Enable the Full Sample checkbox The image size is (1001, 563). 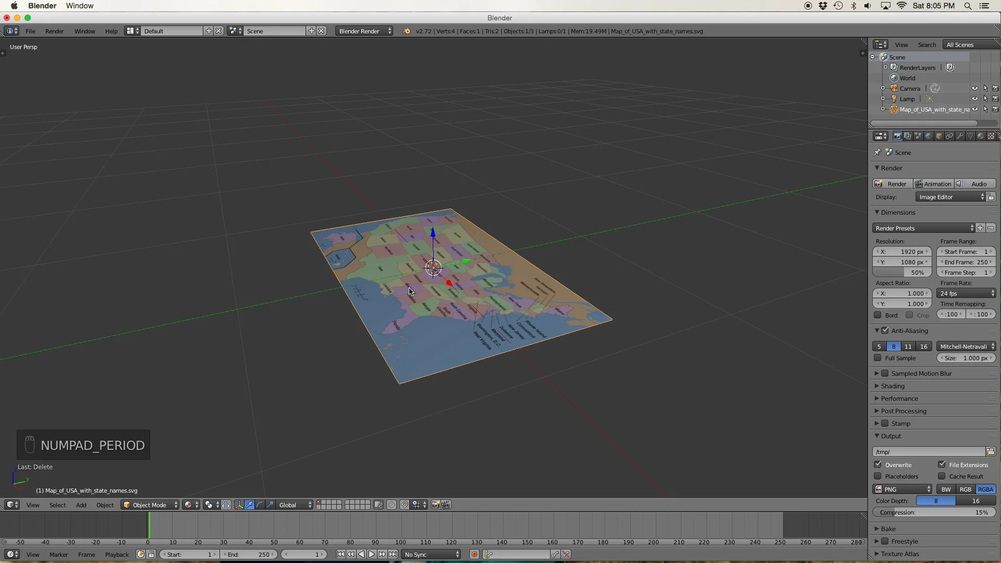878,358
